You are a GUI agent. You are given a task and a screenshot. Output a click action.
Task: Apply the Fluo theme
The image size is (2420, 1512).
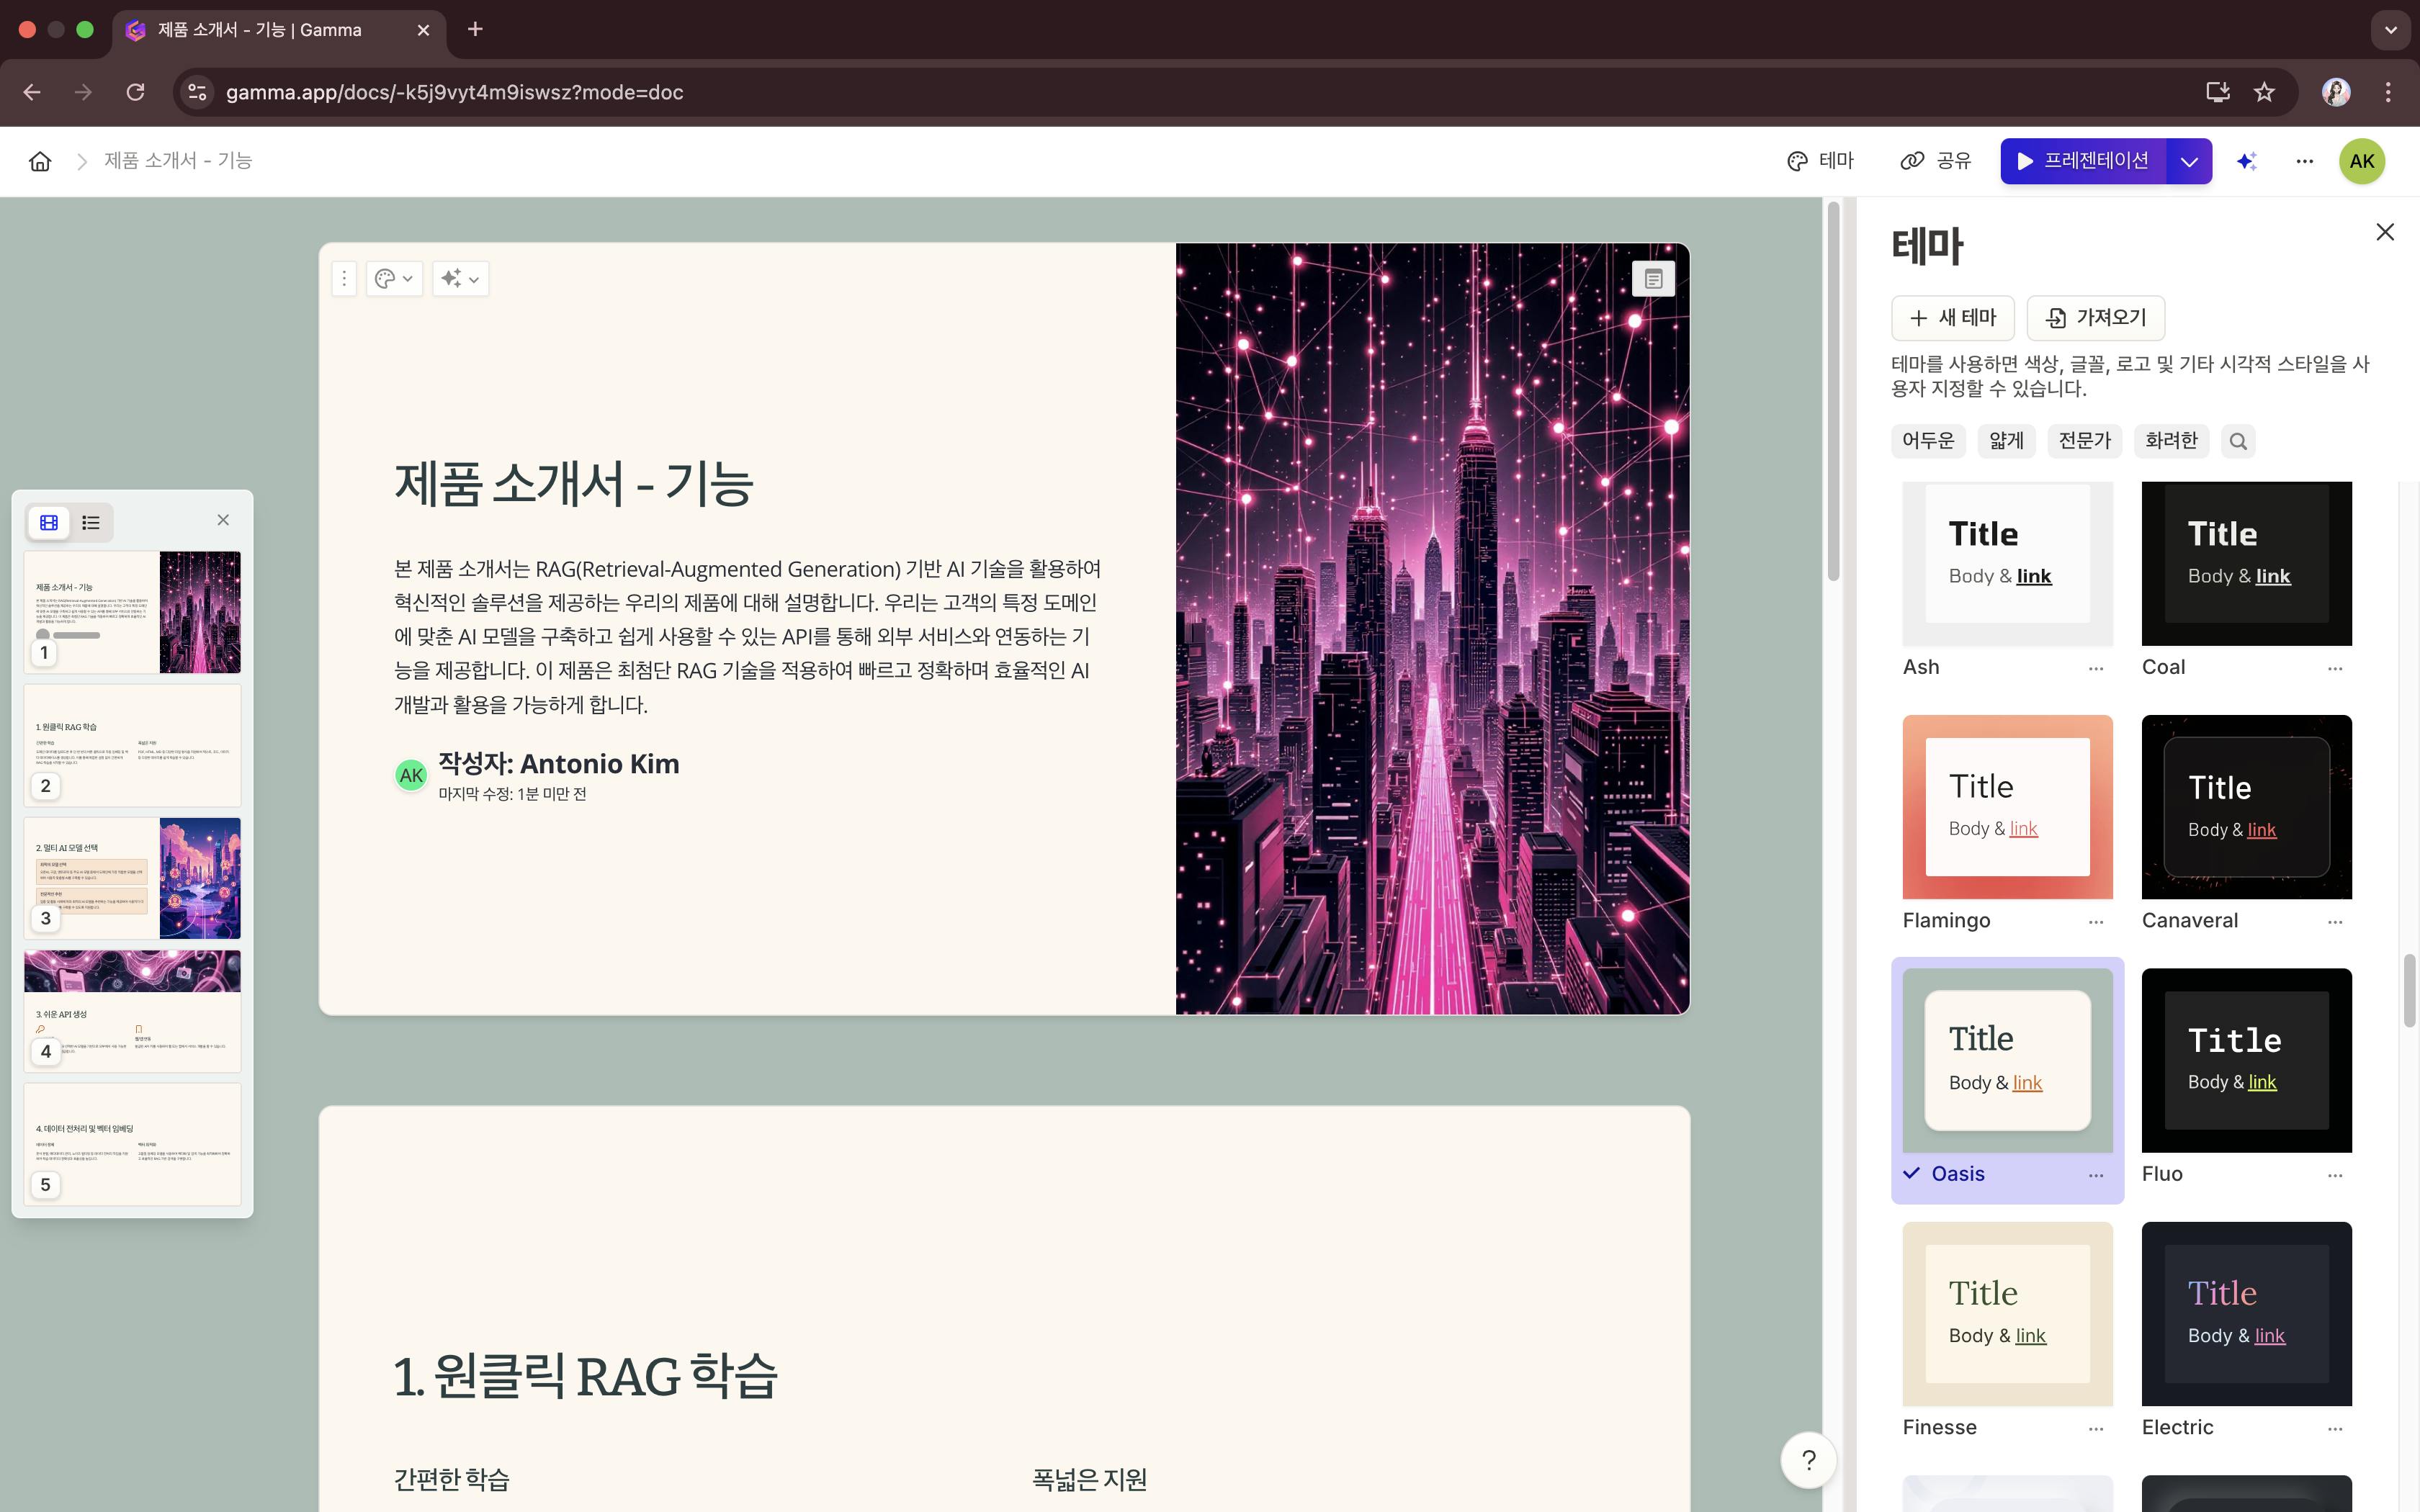tap(2246, 1060)
